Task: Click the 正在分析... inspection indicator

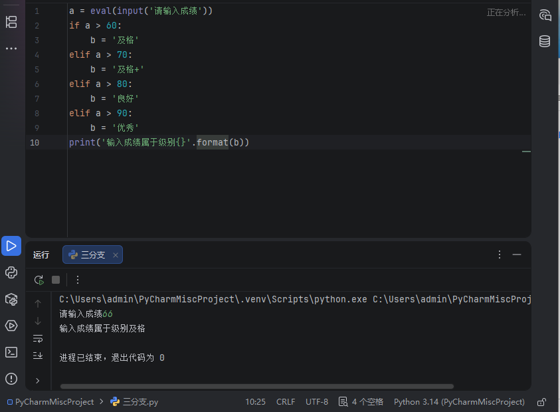Action: pos(506,13)
